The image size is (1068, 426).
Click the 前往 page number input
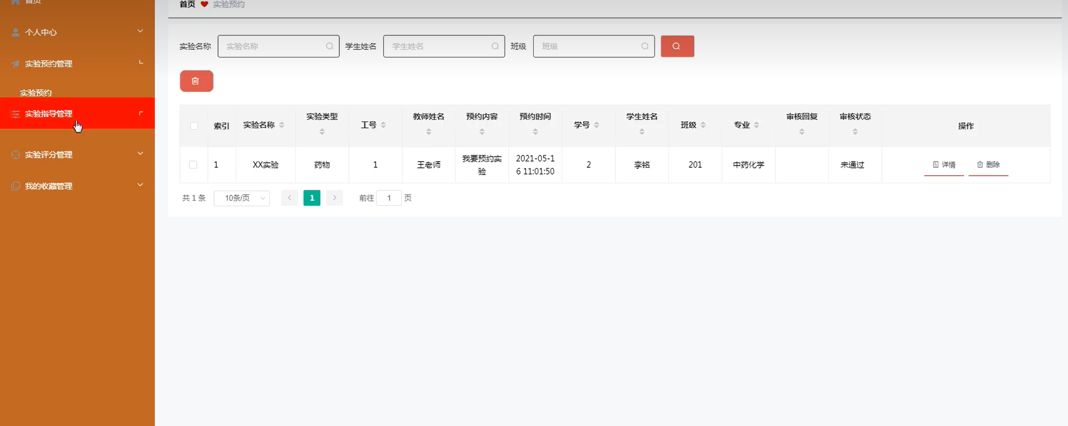(x=389, y=198)
